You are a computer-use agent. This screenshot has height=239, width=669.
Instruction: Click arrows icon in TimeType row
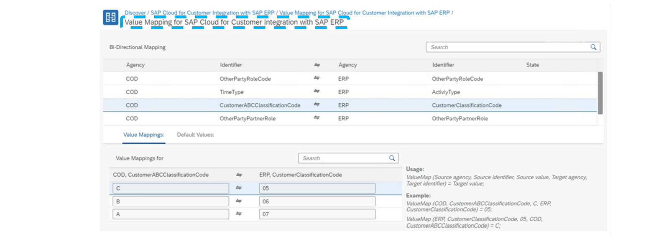tap(317, 91)
